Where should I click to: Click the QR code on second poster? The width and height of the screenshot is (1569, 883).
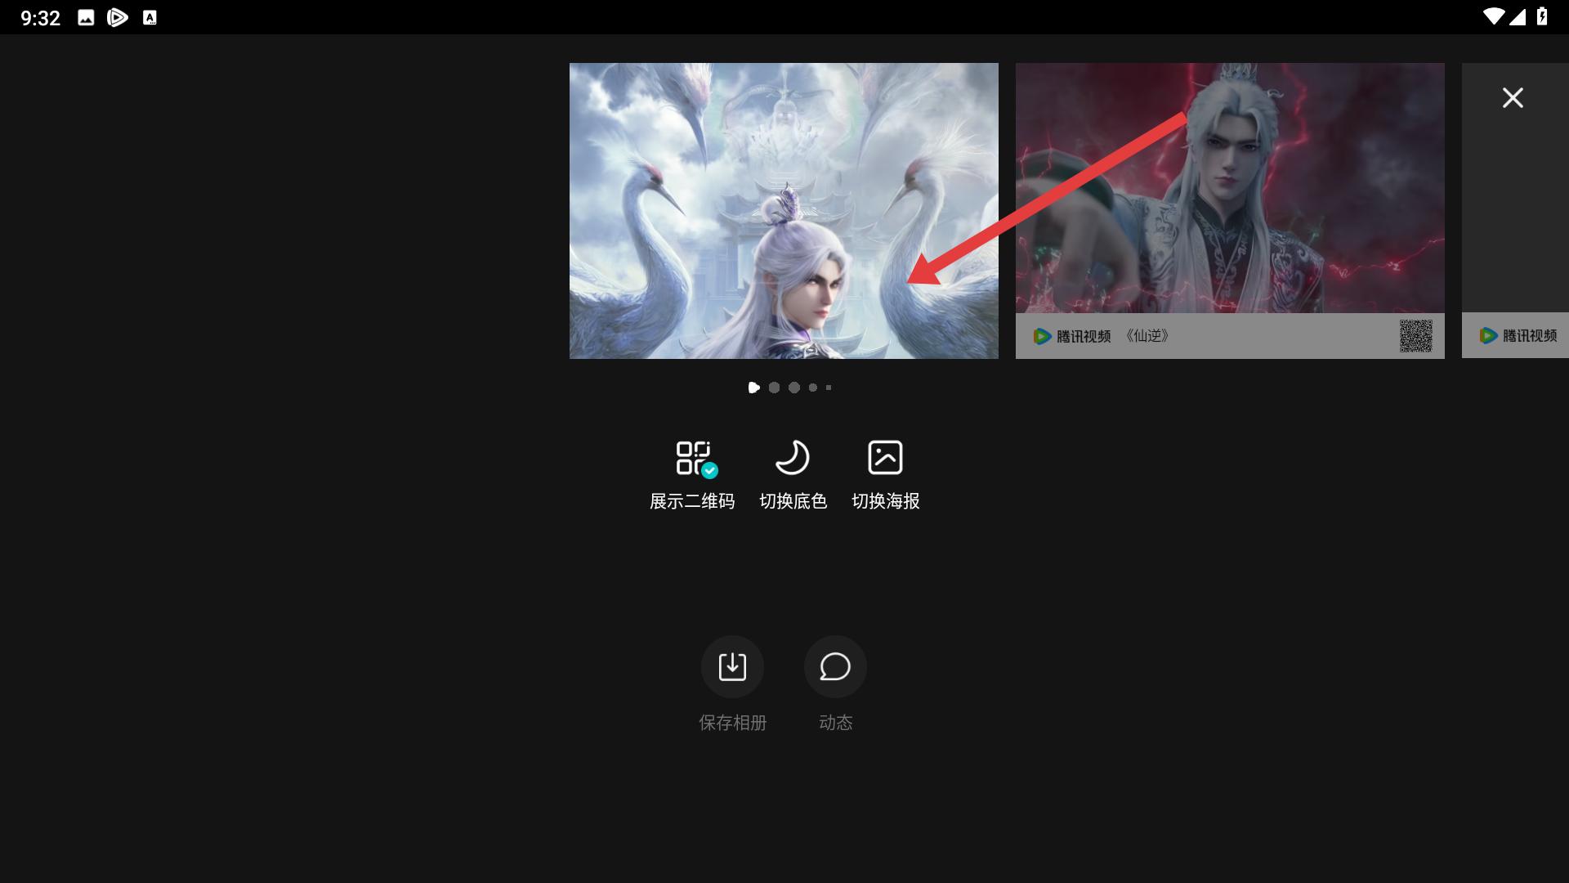(x=1415, y=336)
